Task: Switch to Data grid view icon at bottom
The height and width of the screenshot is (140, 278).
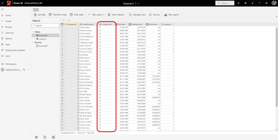Action: (36, 137)
